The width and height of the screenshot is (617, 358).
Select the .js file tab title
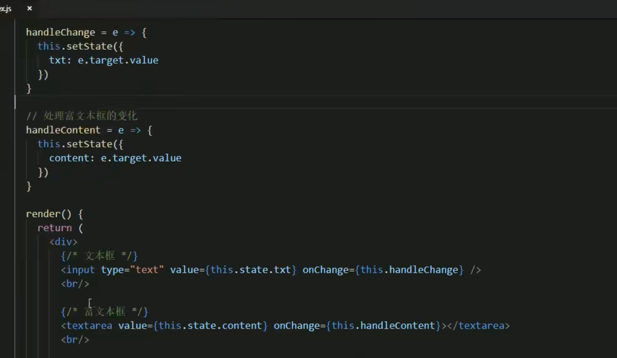pos(6,8)
